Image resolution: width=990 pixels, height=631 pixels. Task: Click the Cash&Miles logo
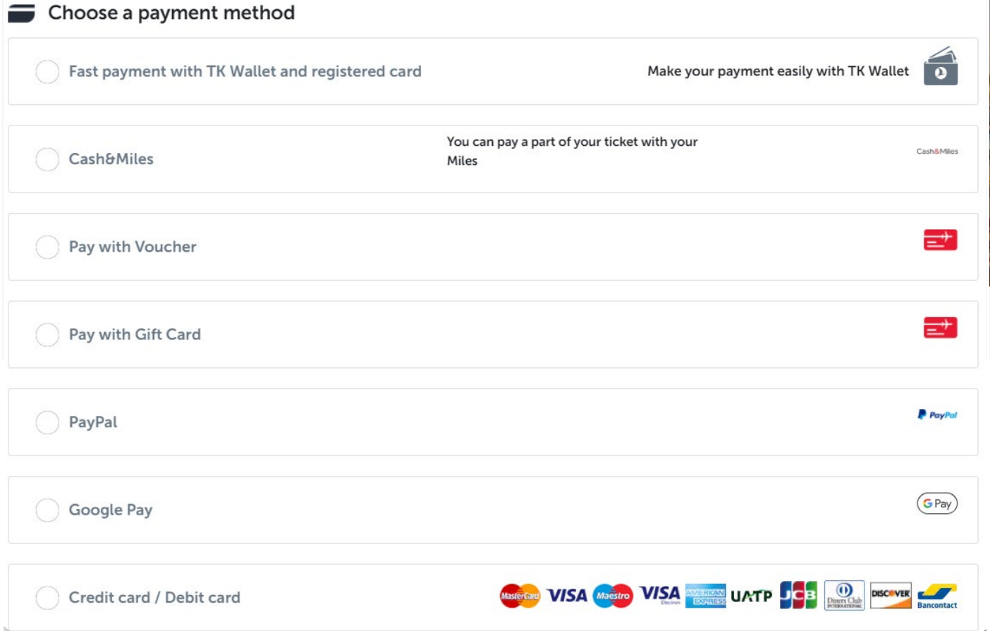[x=938, y=151]
